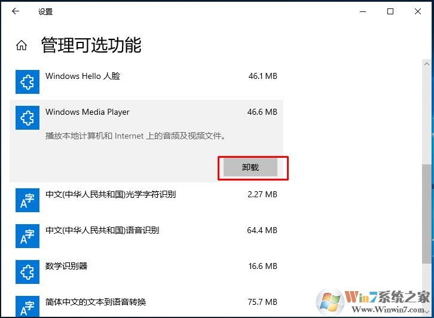This screenshot has width=434, height=318.
Task: Close the 设置 window
Action: (x=418, y=11)
